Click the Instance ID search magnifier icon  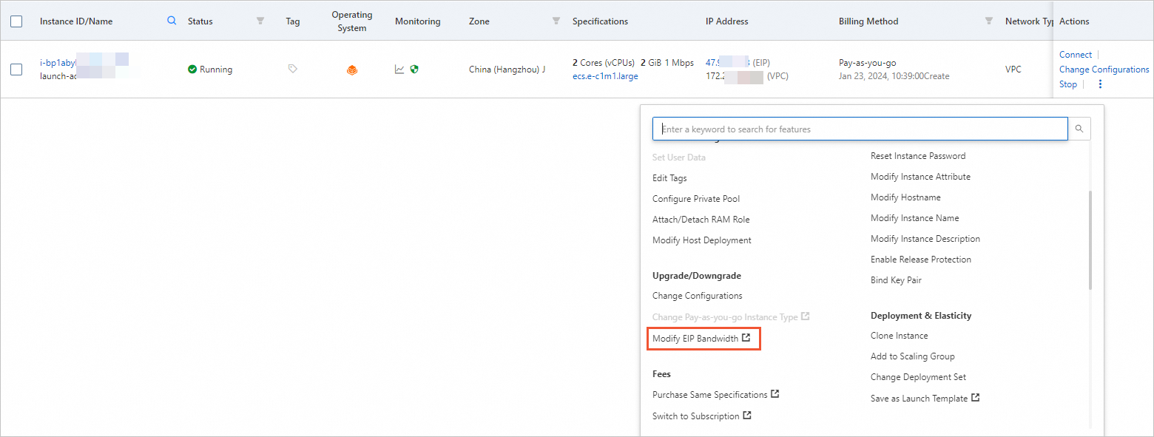pyautogui.click(x=172, y=21)
